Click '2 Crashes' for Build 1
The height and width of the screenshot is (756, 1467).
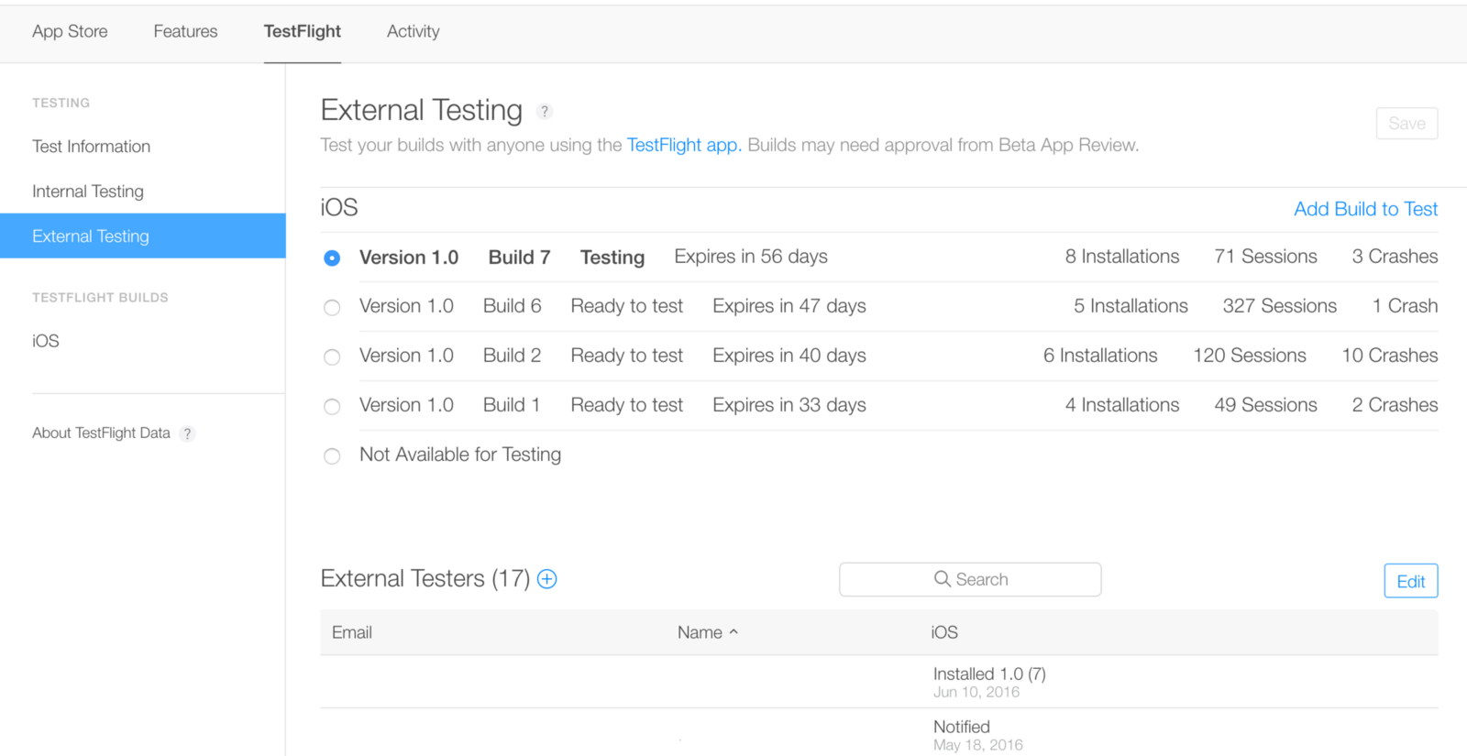pos(1395,405)
